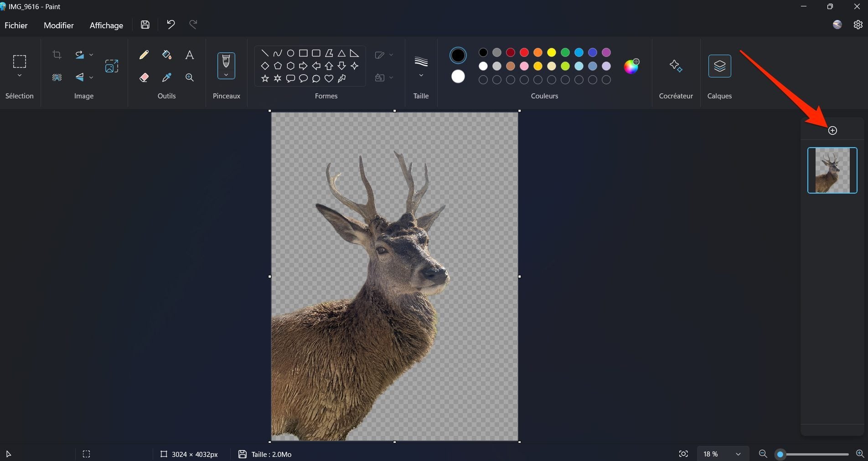Activate the Color picker eyedropper
The width and height of the screenshot is (868, 461).
click(x=167, y=77)
